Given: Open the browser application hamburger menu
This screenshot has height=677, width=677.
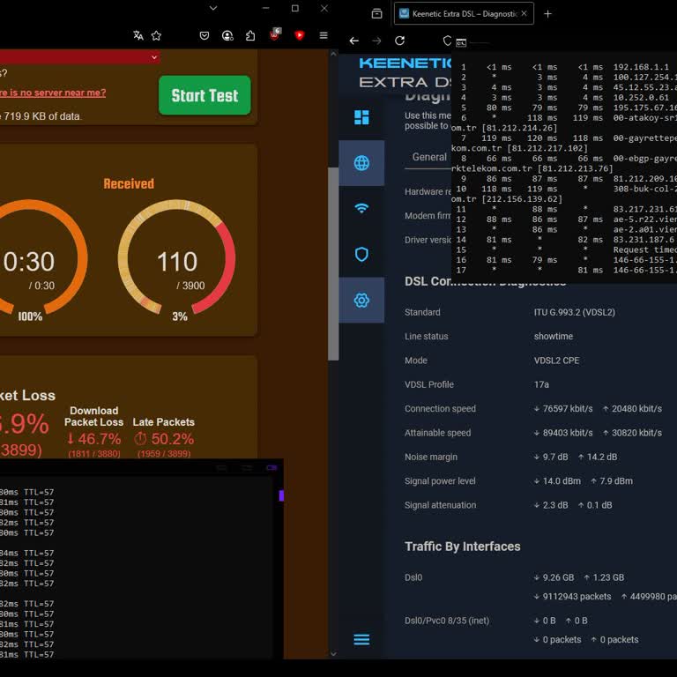Looking at the screenshot, I should point(324,35).
